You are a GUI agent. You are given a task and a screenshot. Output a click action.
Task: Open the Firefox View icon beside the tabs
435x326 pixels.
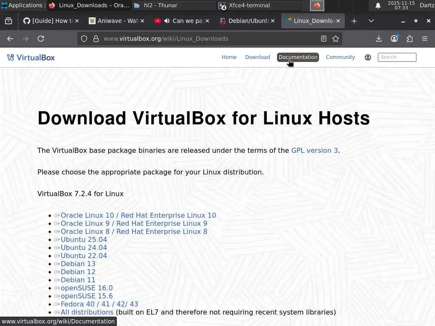click(x=8, y=21)
